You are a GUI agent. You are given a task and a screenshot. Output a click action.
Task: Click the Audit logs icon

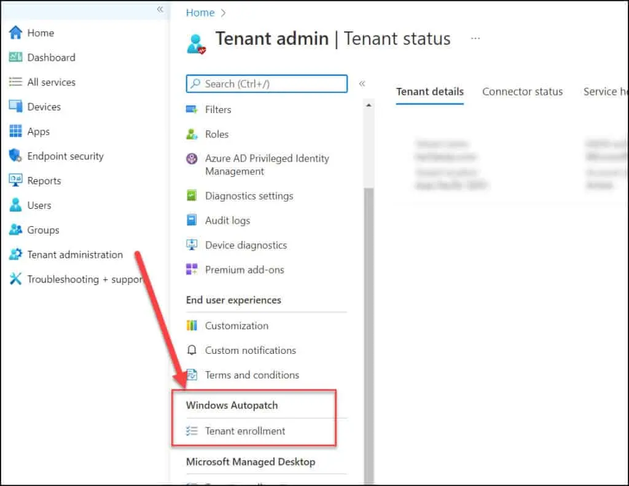point(192,220)
